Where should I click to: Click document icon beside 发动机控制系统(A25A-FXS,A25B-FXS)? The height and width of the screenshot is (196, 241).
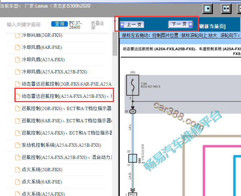(x=18, y=145)
